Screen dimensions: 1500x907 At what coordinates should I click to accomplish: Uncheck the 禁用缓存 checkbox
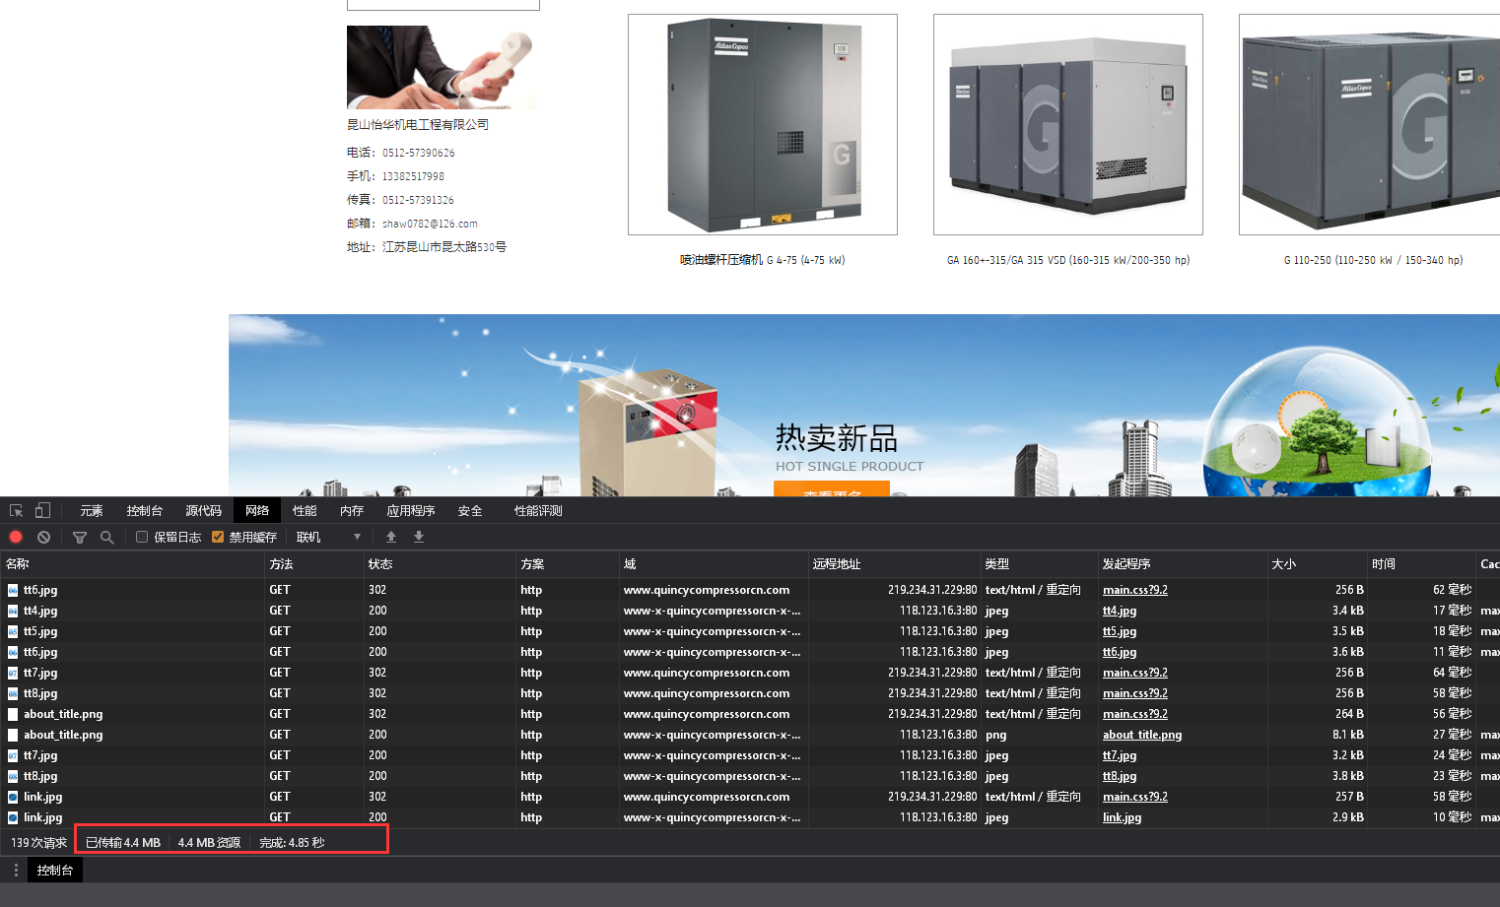[218, 537]
